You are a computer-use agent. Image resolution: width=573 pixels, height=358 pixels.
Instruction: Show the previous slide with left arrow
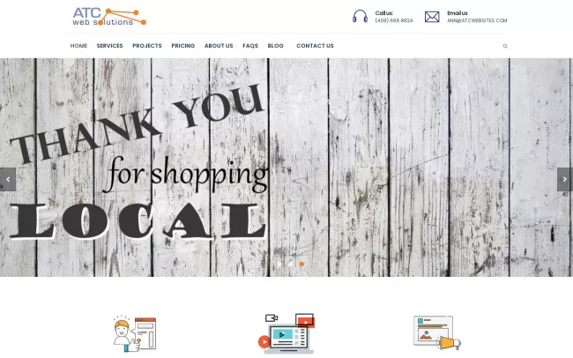[x=8, y=179]
